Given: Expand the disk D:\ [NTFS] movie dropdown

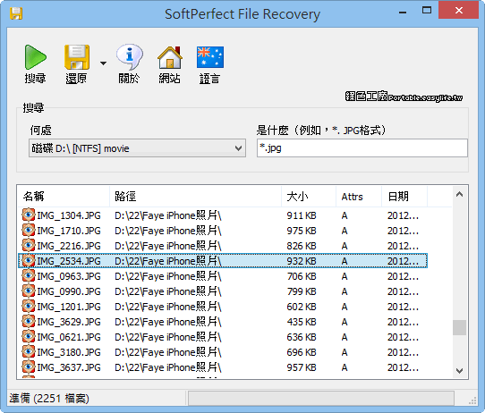Looking at the screenshot, I should (137, 148).
